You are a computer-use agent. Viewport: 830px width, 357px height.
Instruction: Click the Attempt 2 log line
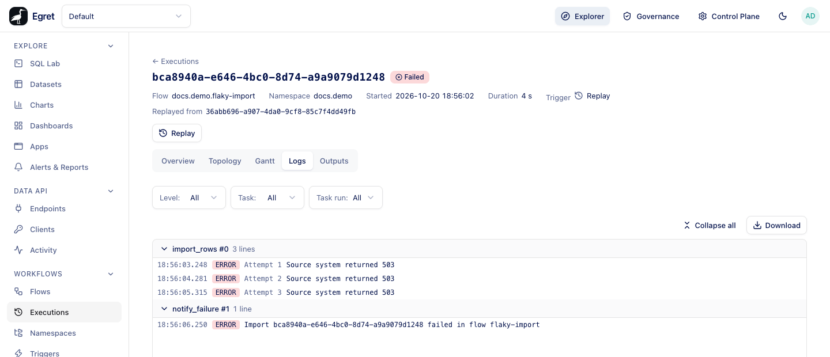479,279
